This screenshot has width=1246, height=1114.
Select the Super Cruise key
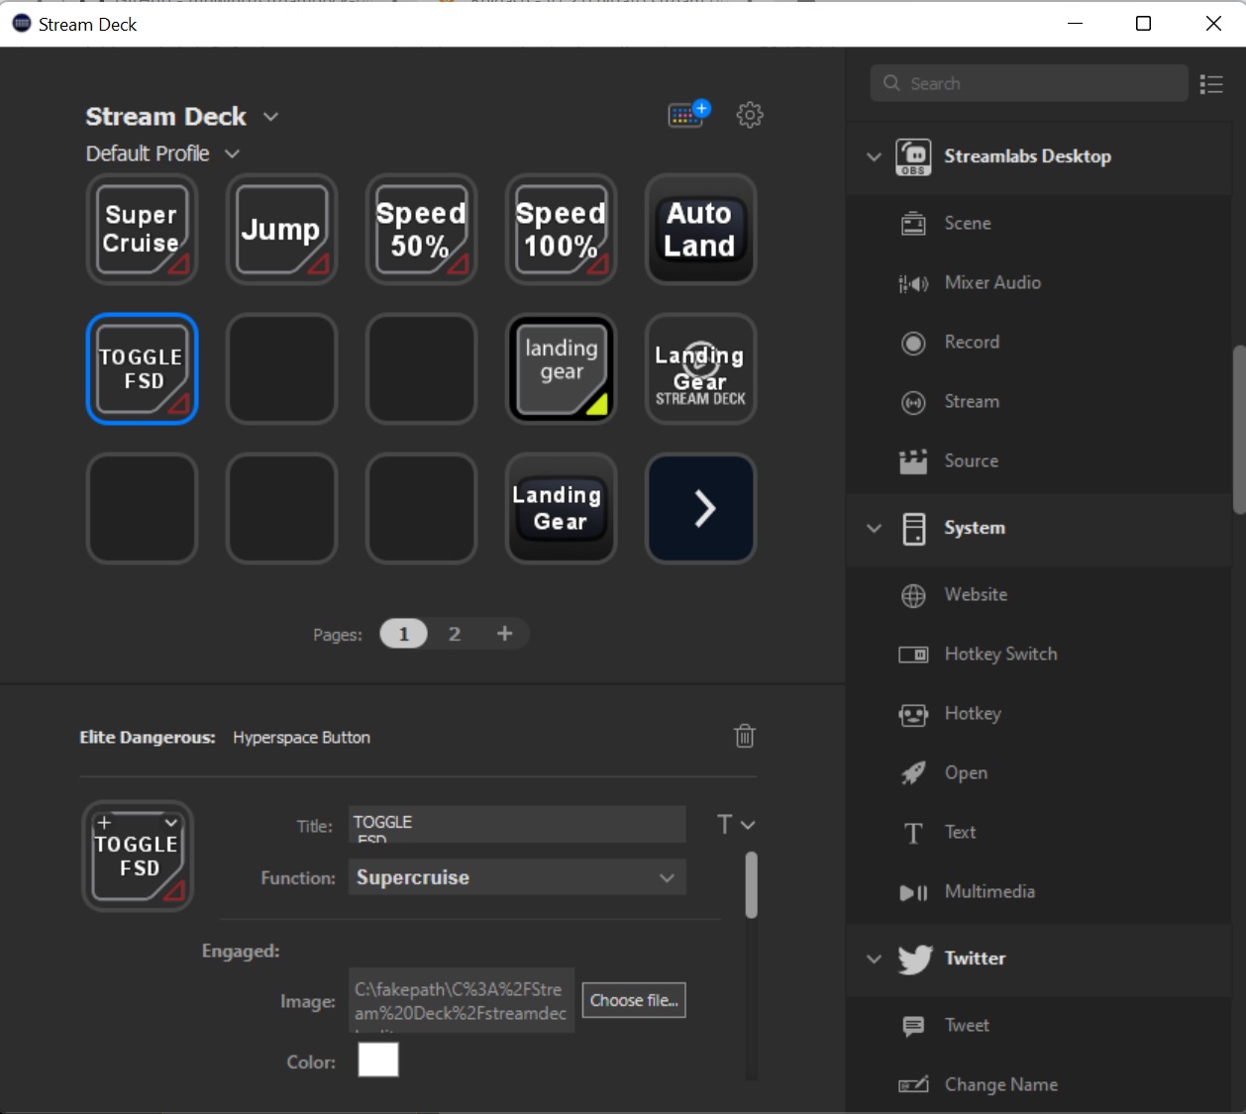142,229
